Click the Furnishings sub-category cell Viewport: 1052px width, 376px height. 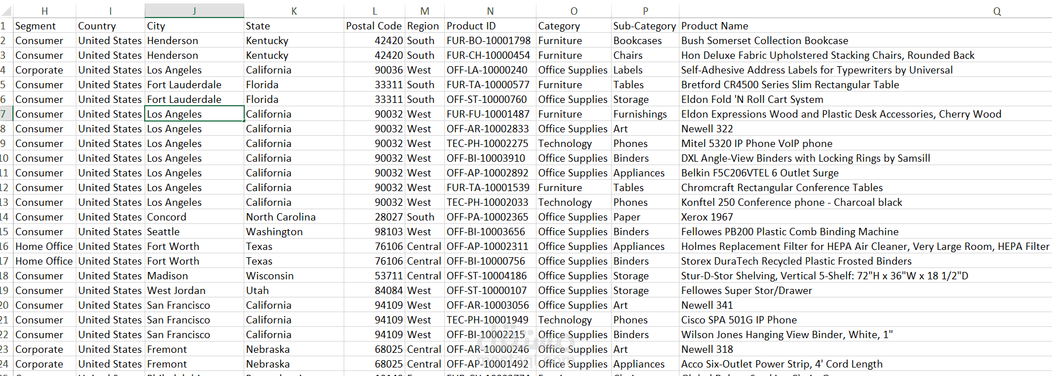pyautogui.click(x=640, y=114)
